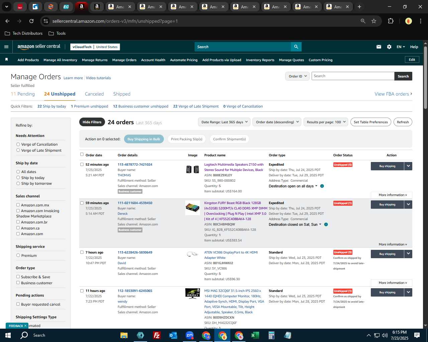The image size is (428, 342).
Task: Open the EN language dropdown
Action: click(x=401, y=47)
